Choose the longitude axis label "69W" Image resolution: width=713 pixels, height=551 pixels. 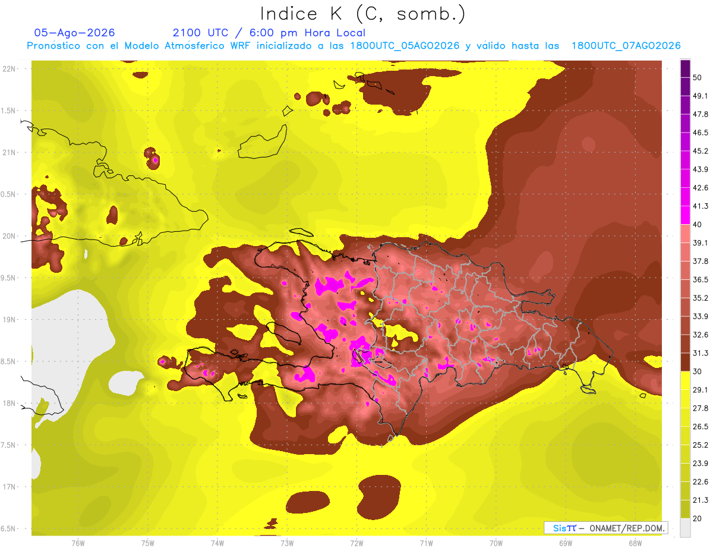[x=566, y=543]
